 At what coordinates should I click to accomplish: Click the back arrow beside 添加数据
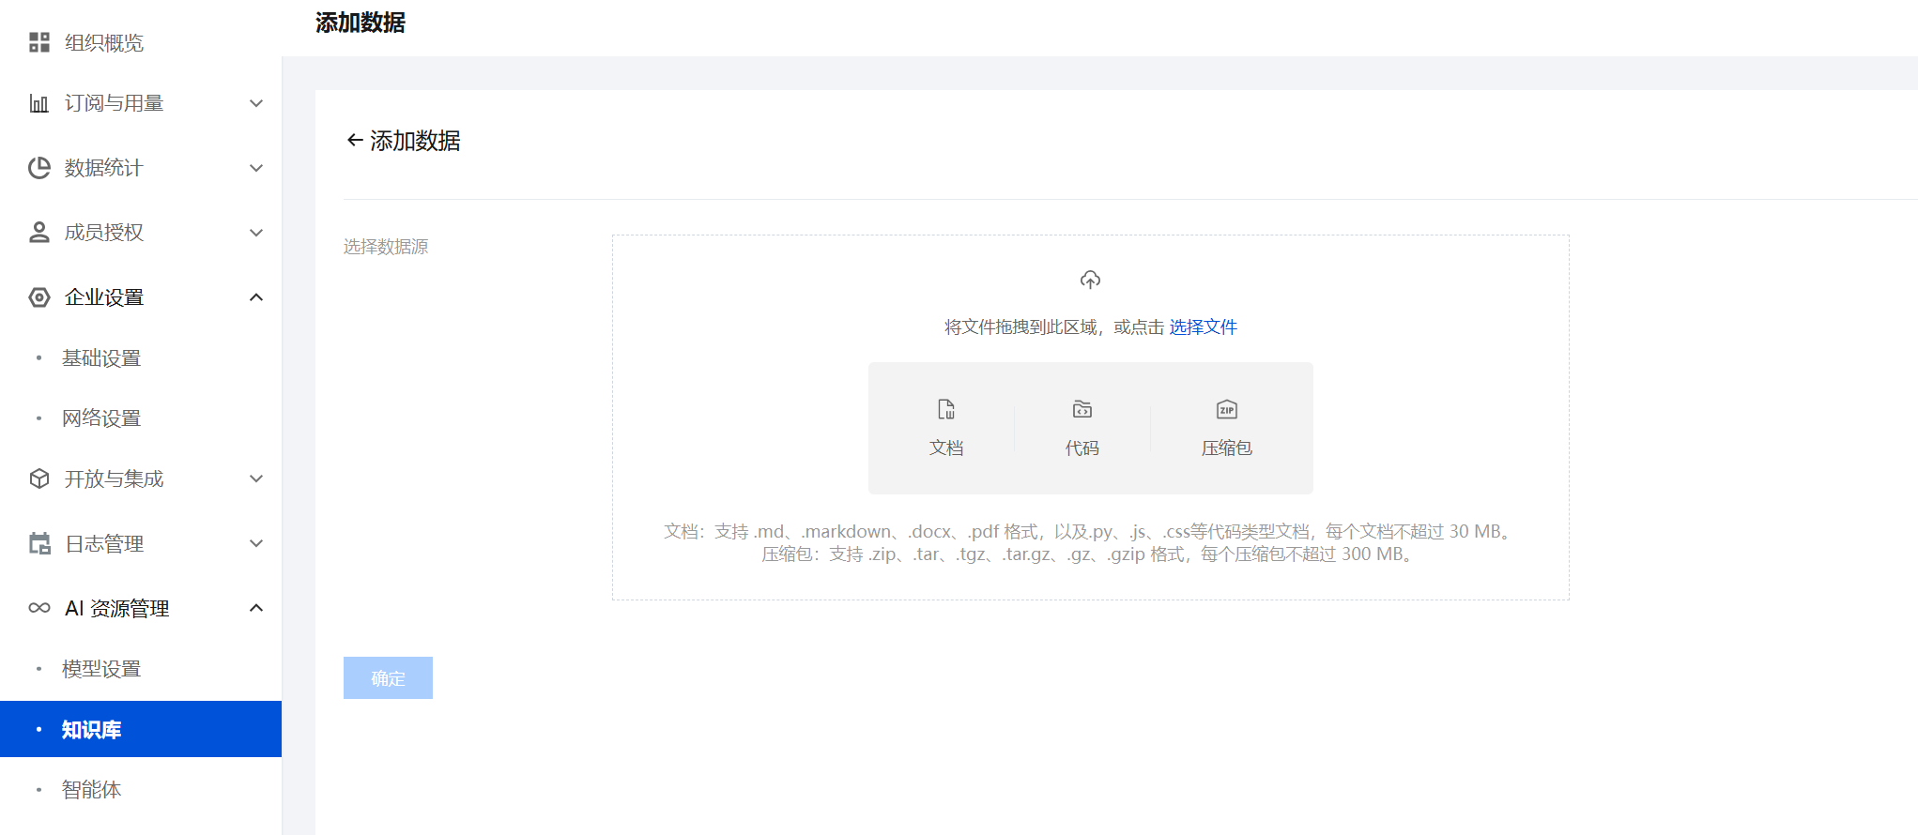(x=354, y=141)
